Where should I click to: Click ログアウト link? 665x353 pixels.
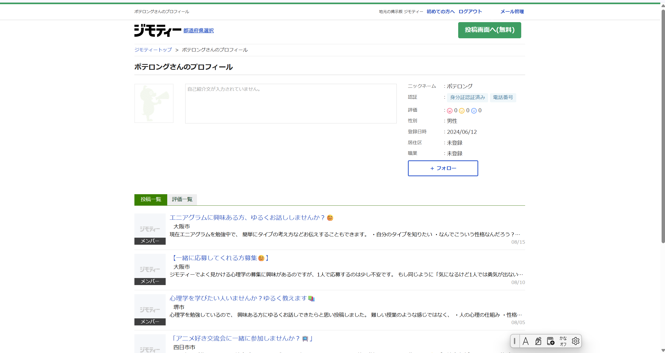470,11
